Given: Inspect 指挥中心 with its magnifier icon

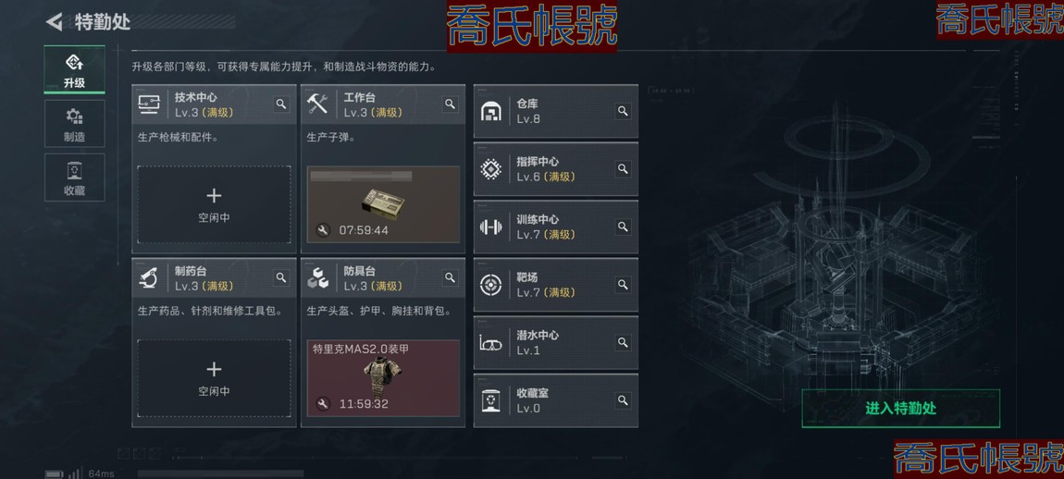Looking at the screenshot, I should 623,168.
